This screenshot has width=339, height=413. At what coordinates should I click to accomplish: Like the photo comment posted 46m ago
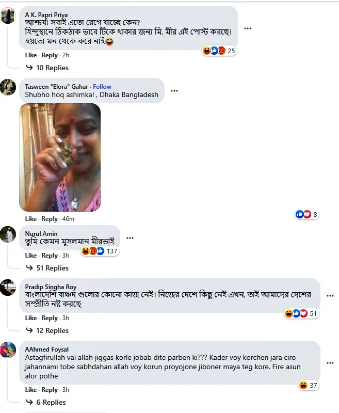[x=31, y=218]
